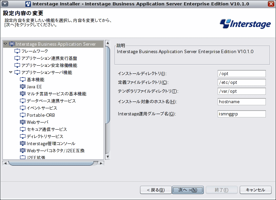Viewport: 276px width, 200px height.
Task: Click the セキュア通信サービス feature icon
Action: click(x=23, y=129)
